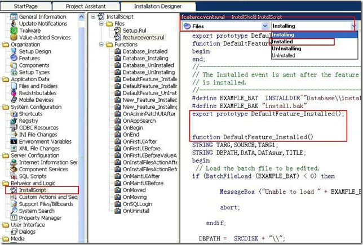This screenshot has width=363, height=245.
Task: Select the Property Manager icon
Action: [x=14, y=218]
